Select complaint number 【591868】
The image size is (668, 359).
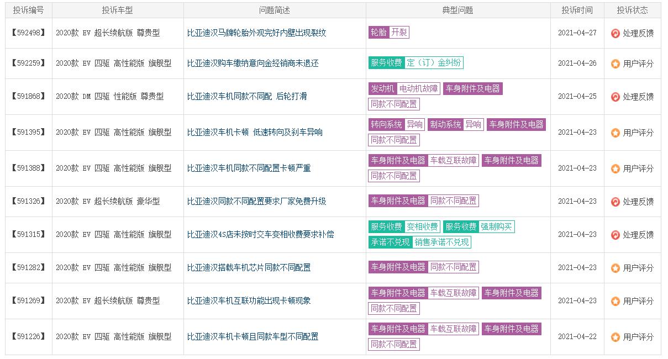click(29, 97)
